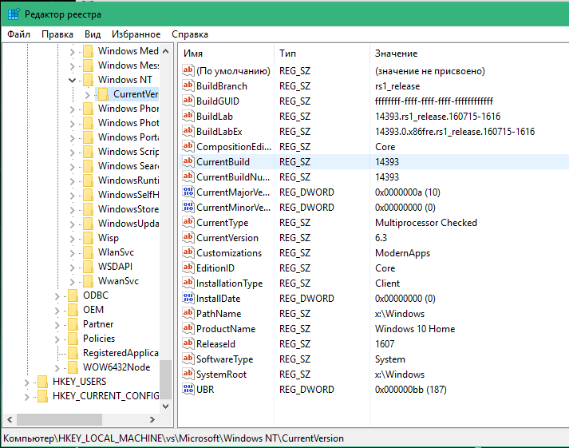
Task: Click the folder icon of WSDAPI key
Action: (x=88, y=267)
